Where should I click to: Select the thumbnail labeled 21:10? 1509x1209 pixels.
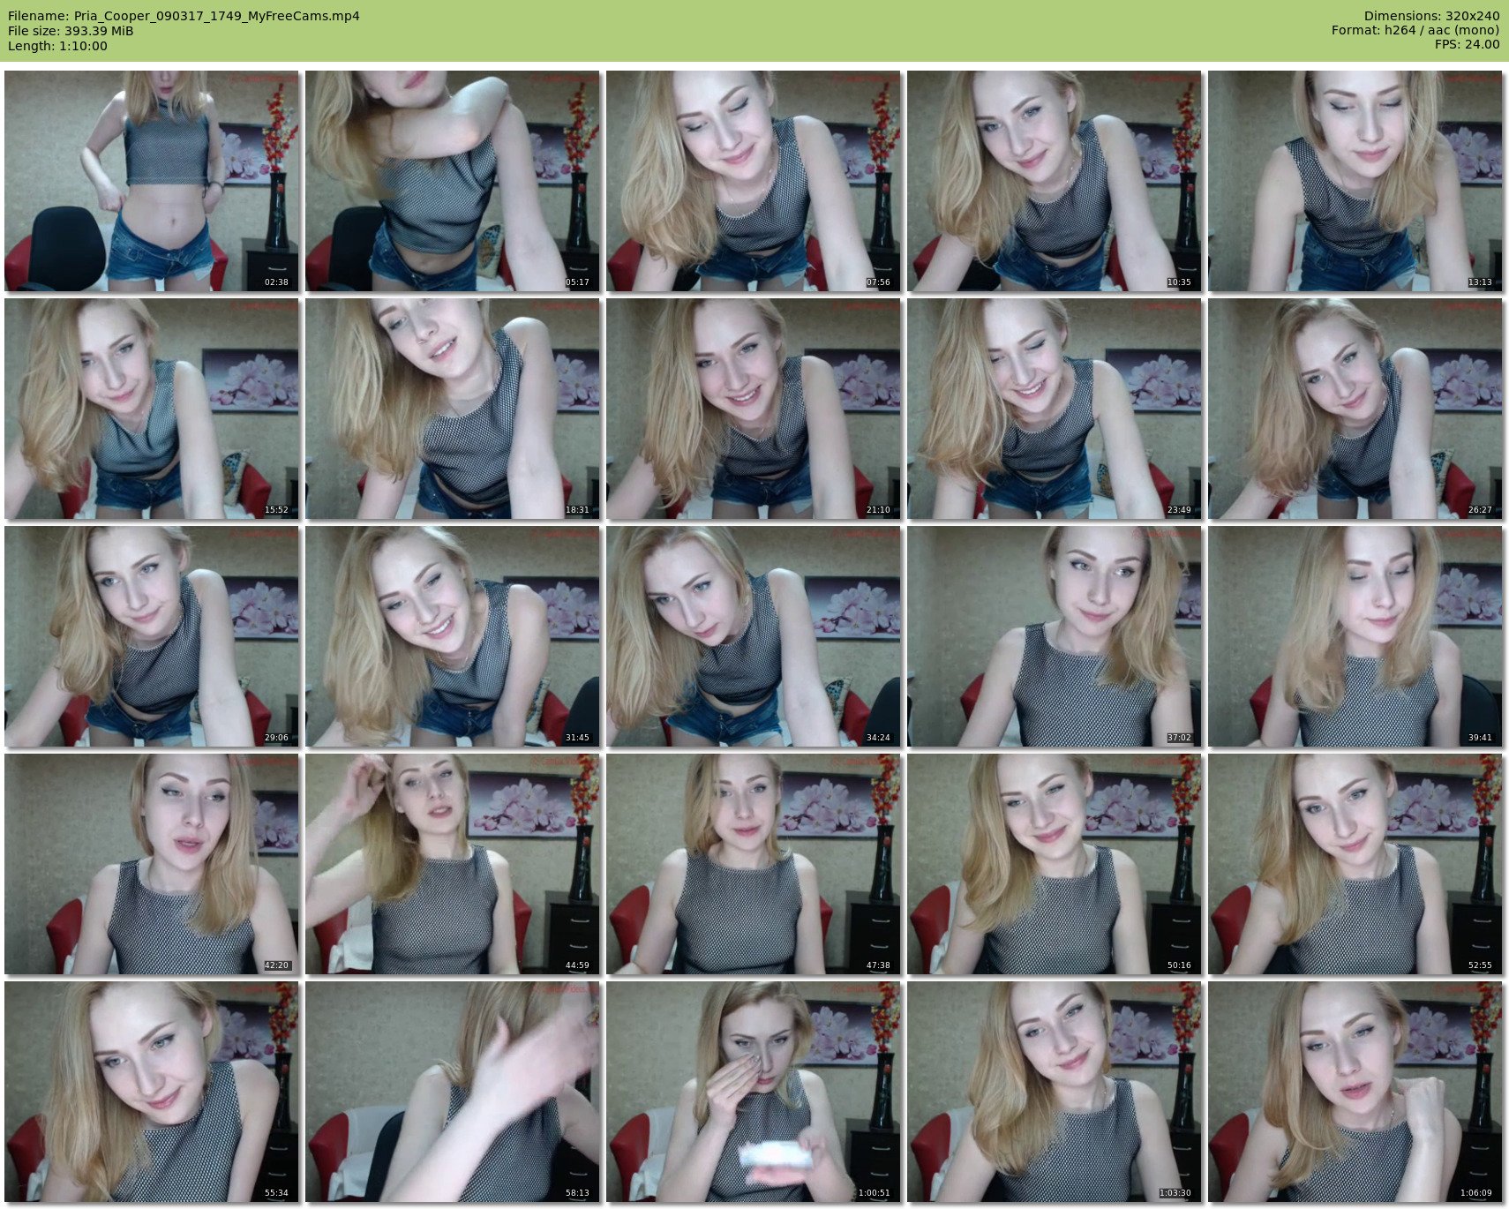[754, 409]
